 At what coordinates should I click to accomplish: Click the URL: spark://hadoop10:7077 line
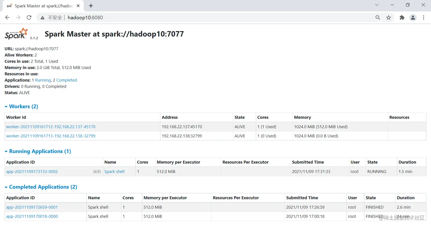[31, 49]
